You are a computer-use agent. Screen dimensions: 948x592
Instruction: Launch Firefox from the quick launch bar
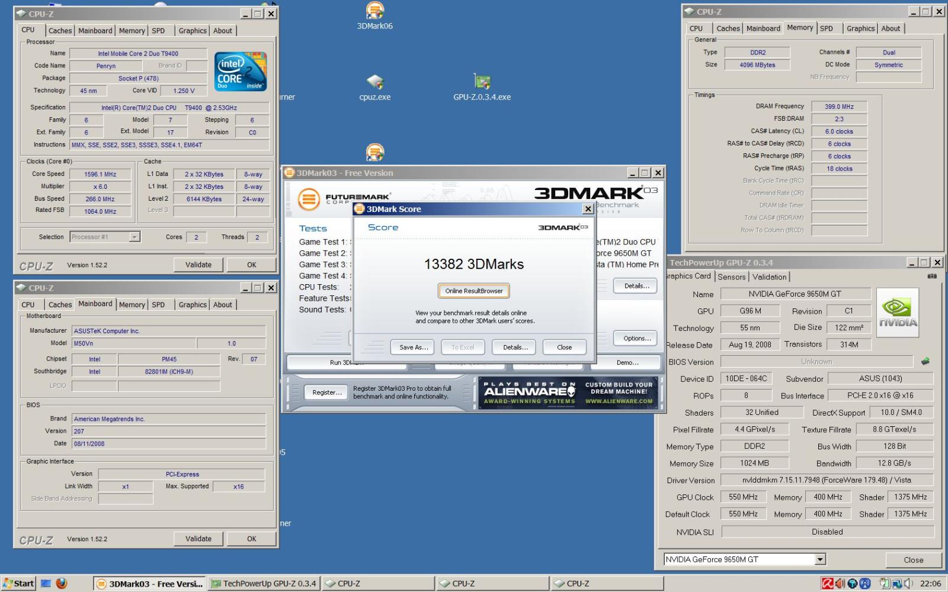click(62, 584)
